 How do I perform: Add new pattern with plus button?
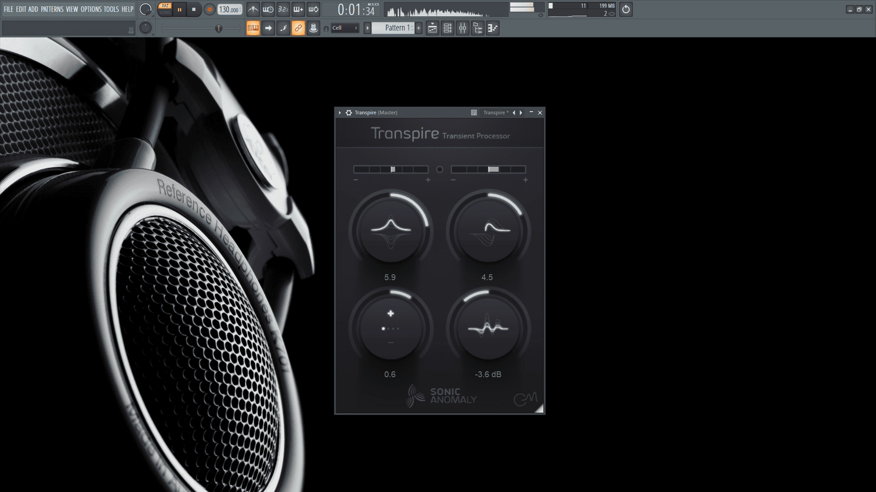(x=418, y=28)
